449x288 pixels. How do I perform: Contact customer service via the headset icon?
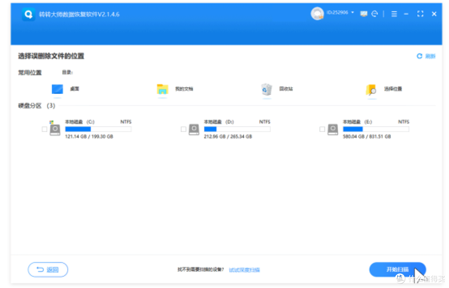click(375, 14)
